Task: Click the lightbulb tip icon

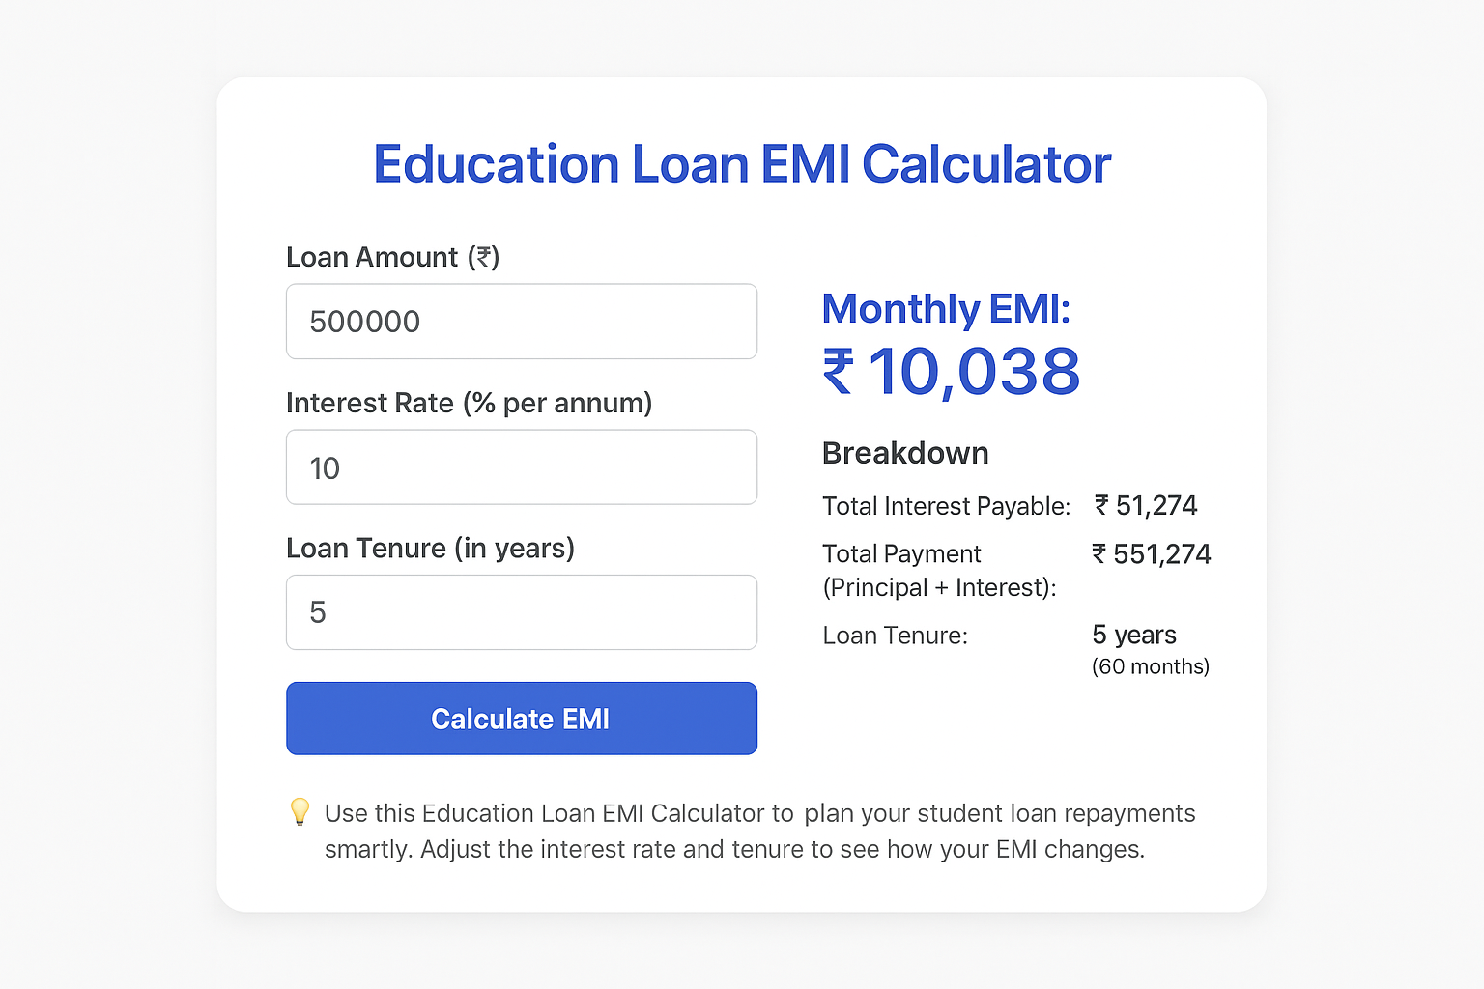Action: [300, 811]
